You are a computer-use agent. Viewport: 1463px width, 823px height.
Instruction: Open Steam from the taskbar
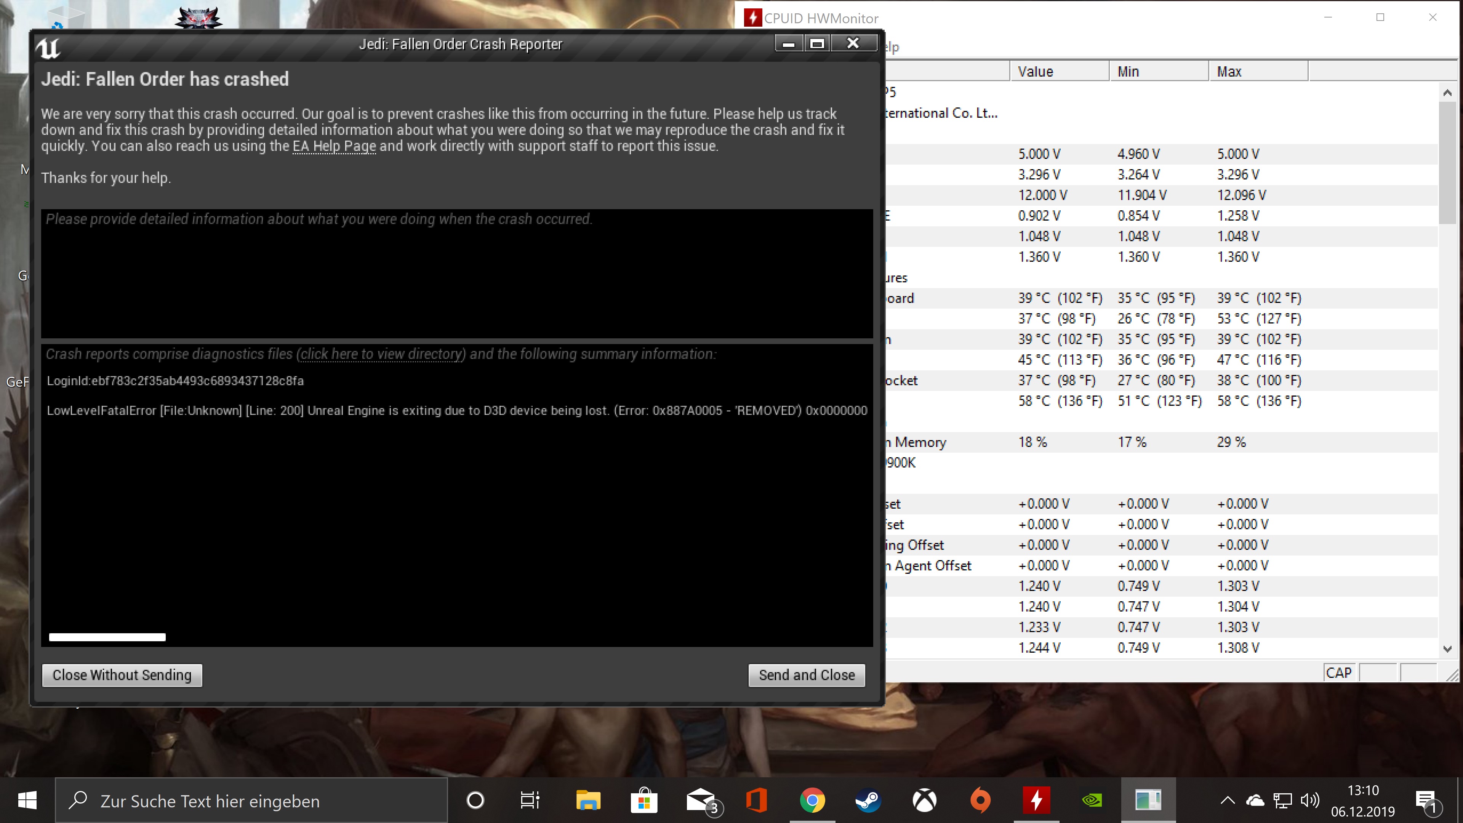[x=868, y=801]
